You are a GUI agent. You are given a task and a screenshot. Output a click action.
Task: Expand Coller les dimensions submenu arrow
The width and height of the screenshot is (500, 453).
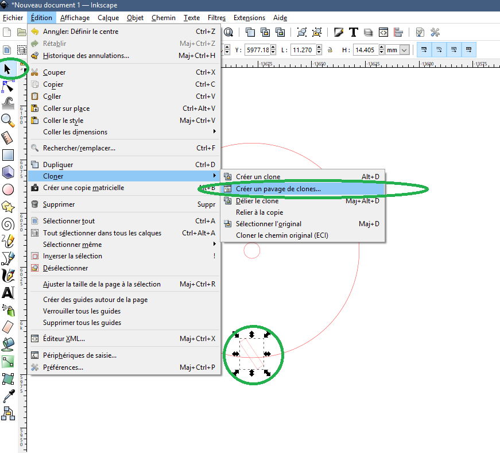tap(214, 131)
